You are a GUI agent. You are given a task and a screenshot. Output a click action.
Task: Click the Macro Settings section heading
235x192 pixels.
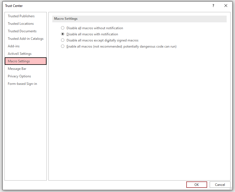tap(66, 19)
